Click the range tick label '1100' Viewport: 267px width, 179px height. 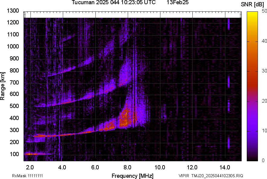pos(13,34)
